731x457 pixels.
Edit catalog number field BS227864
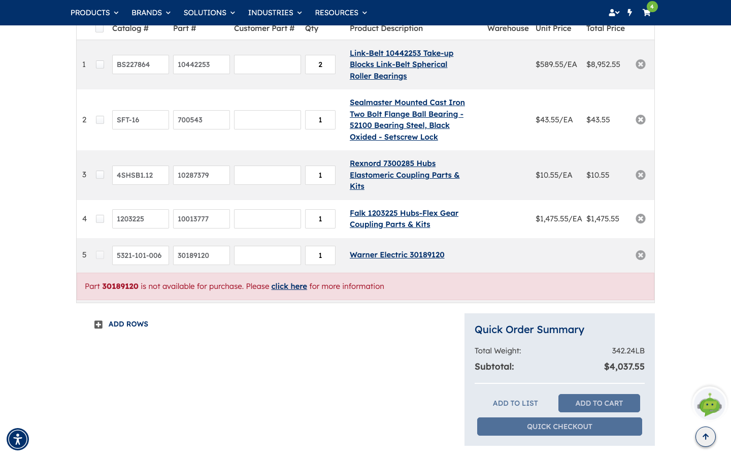141,64
